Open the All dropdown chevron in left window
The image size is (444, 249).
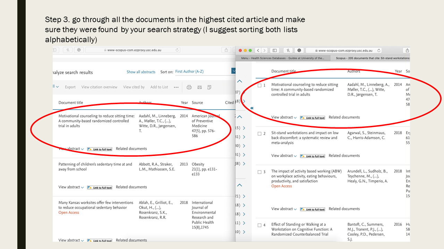click(x=57, y=87)
